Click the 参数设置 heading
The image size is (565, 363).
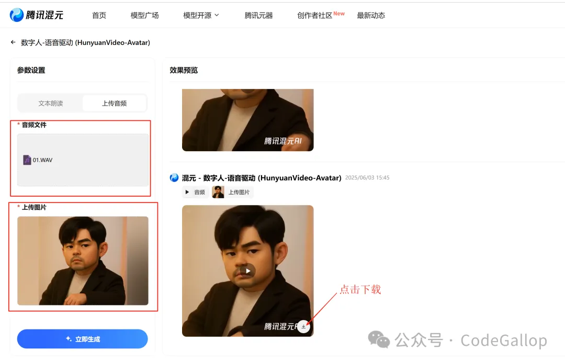31,70
